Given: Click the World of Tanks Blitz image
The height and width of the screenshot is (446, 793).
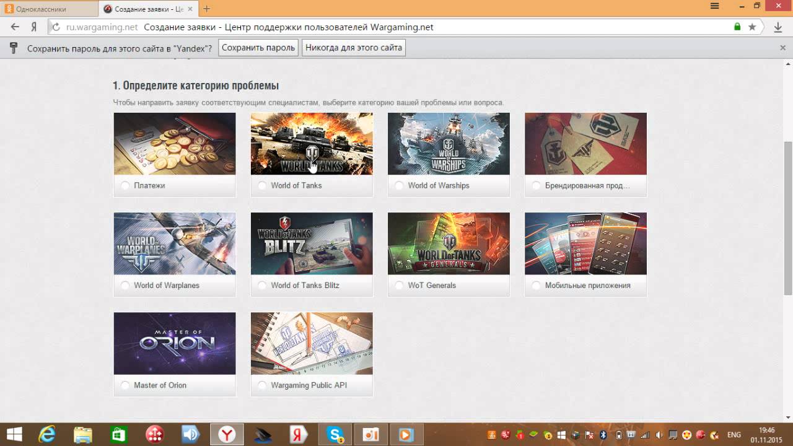Looking at the screenshot, I should click(312, 243).
